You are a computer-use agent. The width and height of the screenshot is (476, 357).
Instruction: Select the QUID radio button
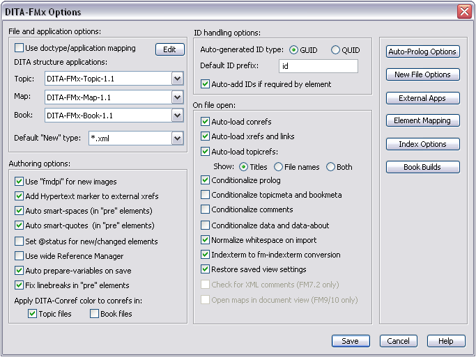coord(335,50)
